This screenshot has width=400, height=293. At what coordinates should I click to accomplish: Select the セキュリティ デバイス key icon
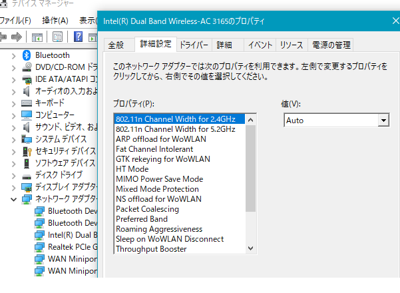[27, 151]
